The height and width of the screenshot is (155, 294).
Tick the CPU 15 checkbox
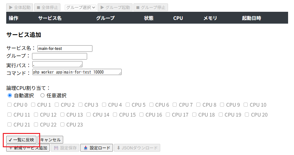click(115, 115)
